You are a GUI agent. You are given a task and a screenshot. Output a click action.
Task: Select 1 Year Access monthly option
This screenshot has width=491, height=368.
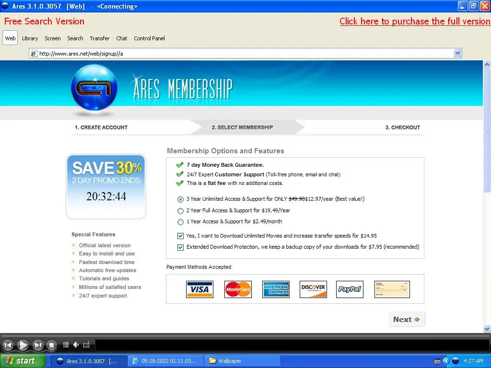(x=180, y=222)
